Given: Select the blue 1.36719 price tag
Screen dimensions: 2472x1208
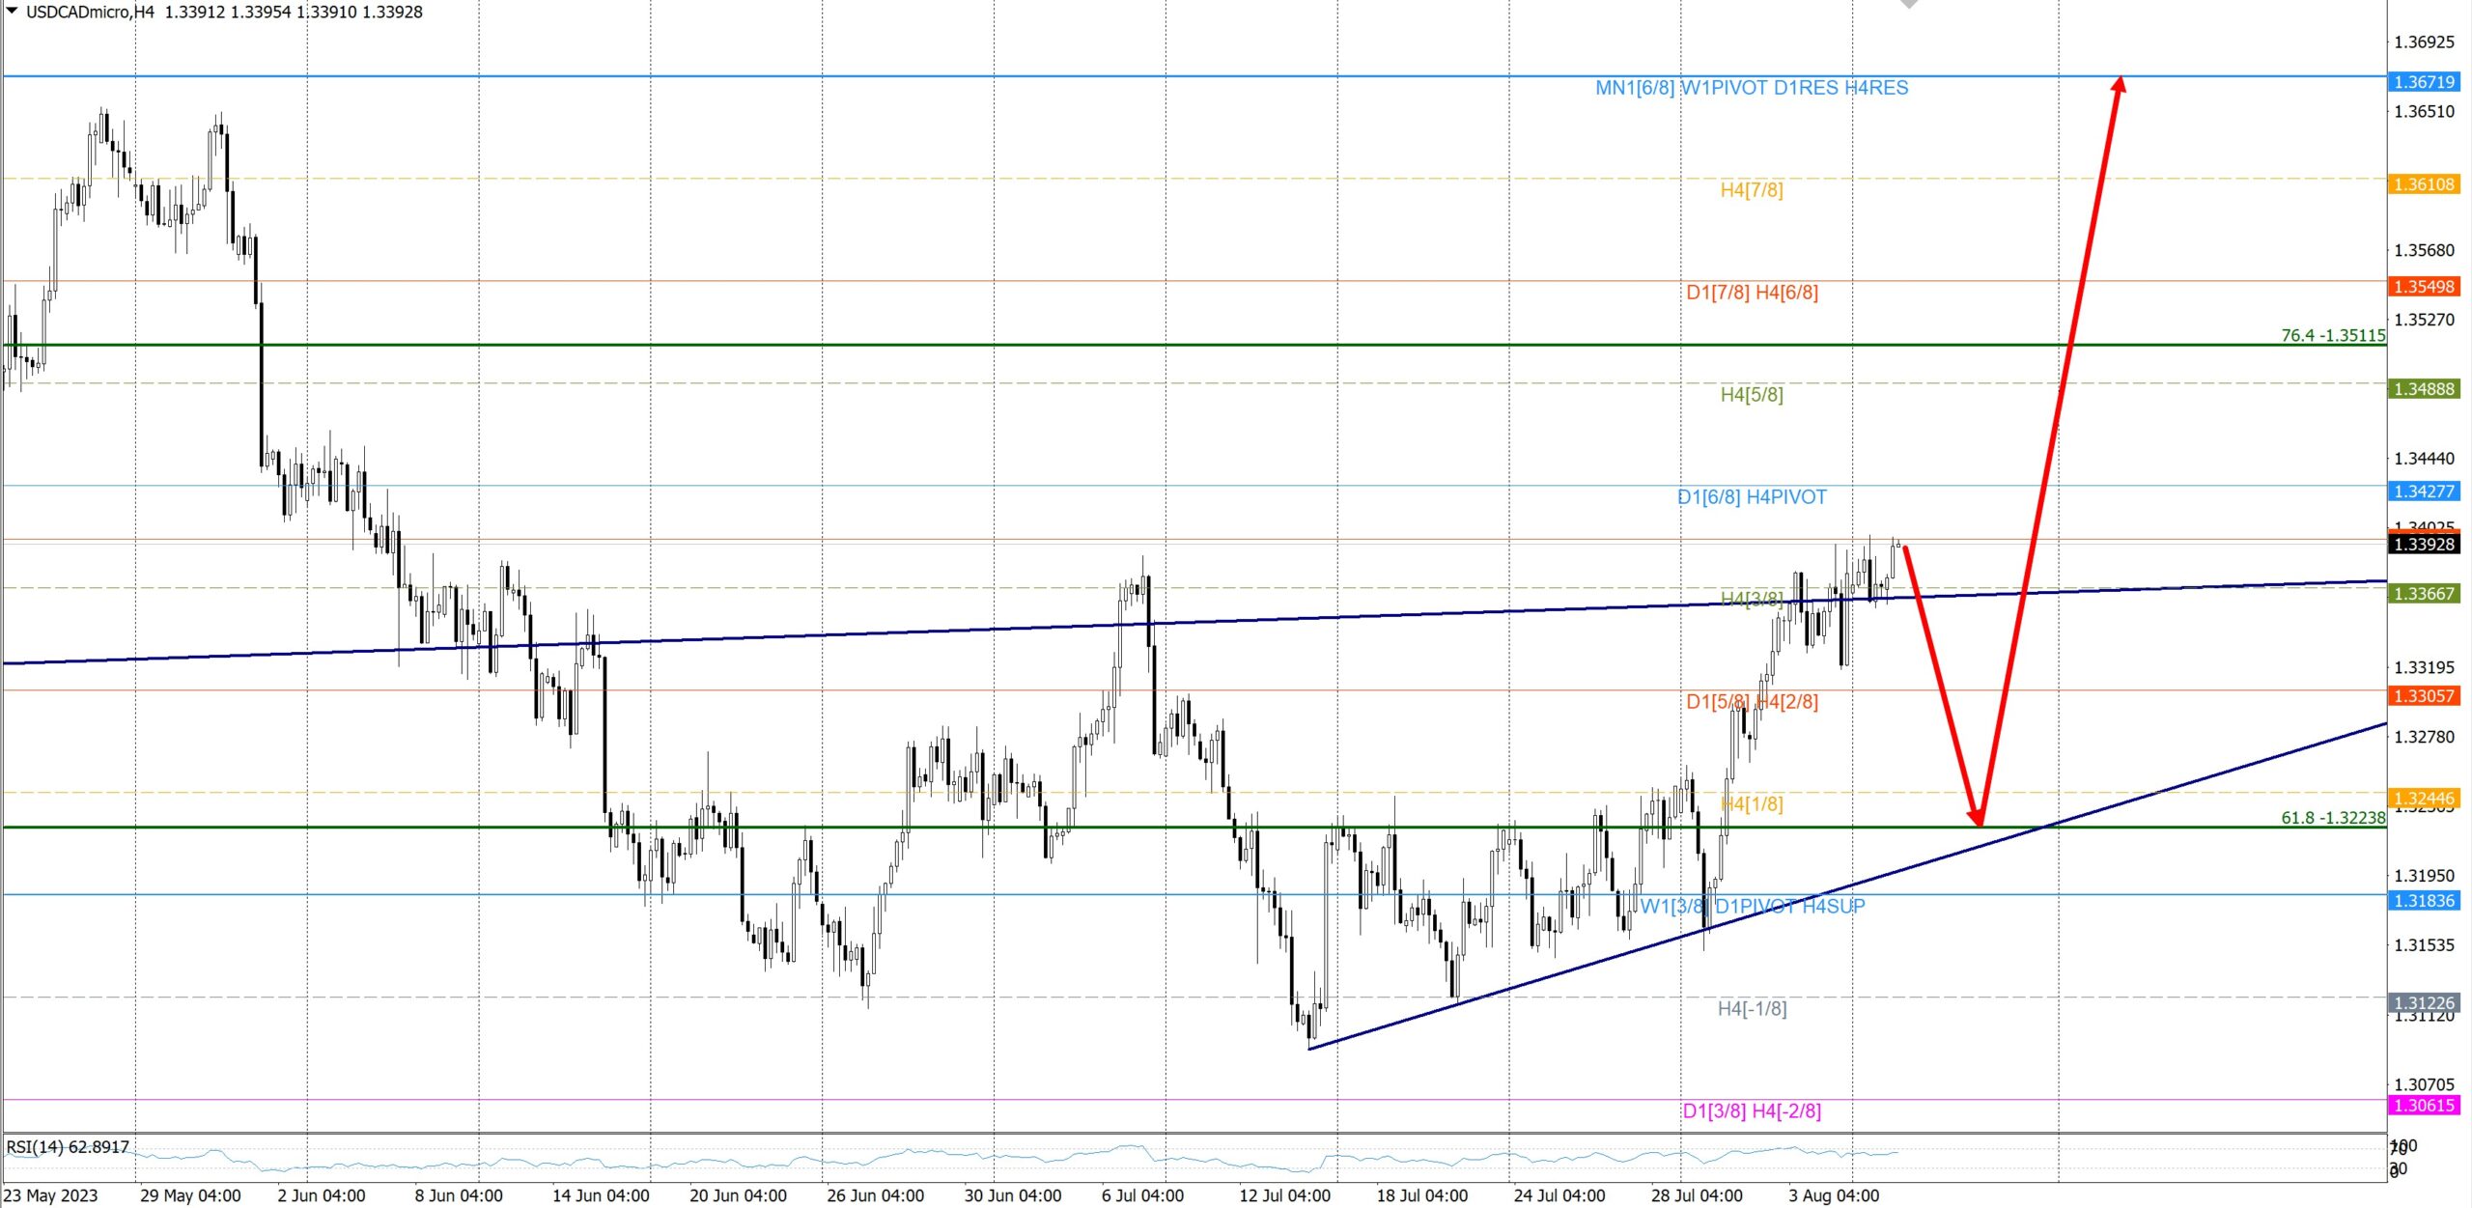Looking at the screenshot, I should 2424,82.
